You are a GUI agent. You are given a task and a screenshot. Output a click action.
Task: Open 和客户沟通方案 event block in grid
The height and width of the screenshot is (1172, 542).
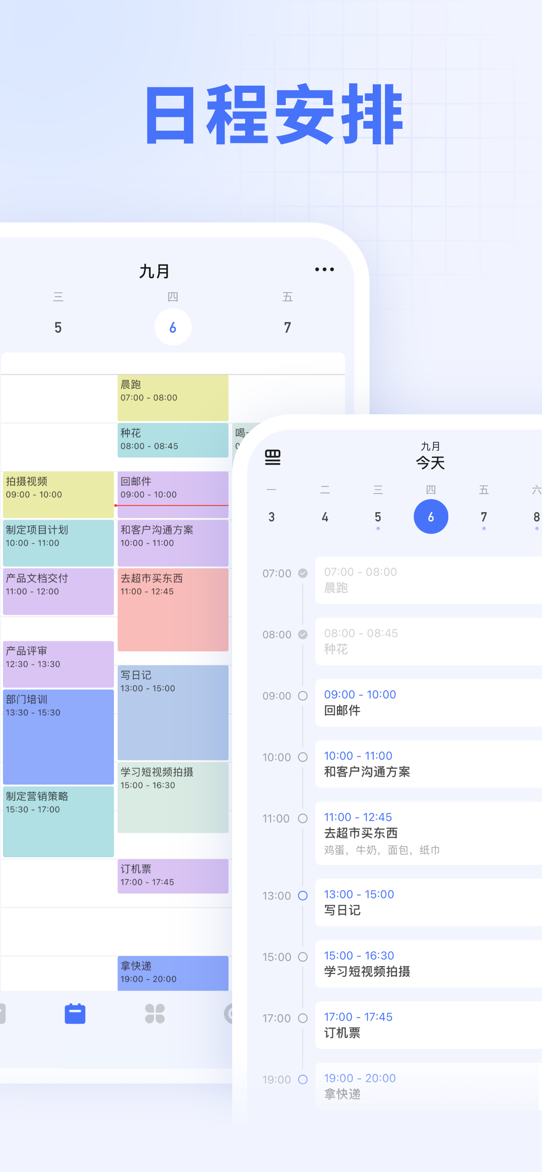(x=173, y=543)
